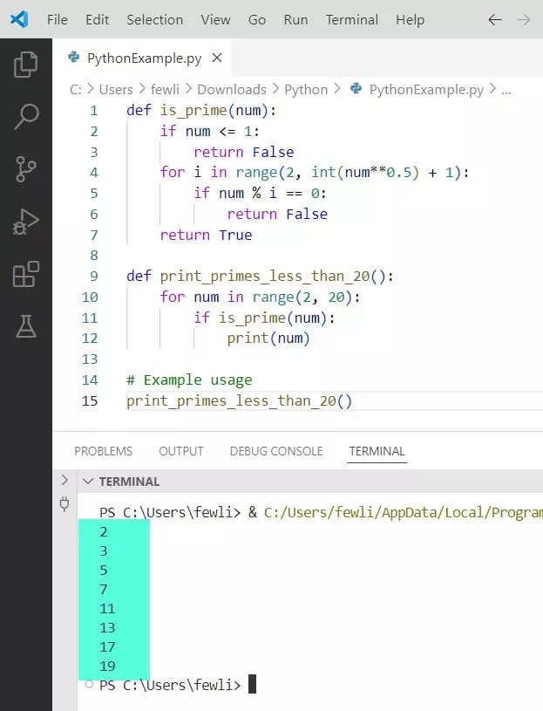Click the Python folder breadcrumb
Image resolution: width=543 pixels, height=711 pixels.
tap(306, 89)
